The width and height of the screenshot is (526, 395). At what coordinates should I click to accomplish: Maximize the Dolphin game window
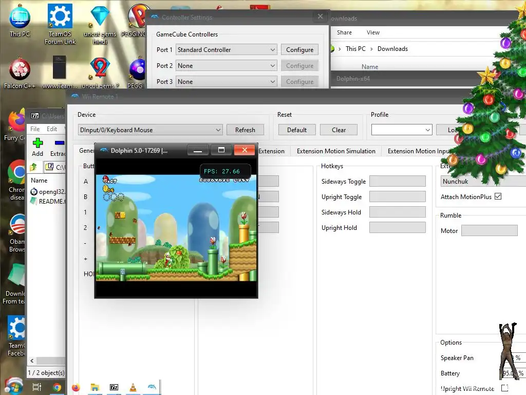click(221, 150)
